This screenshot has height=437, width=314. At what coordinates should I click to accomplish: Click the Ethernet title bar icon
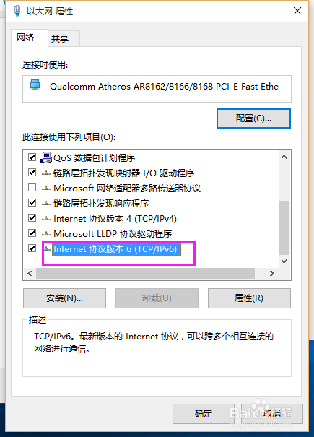(x=17, y=11)
